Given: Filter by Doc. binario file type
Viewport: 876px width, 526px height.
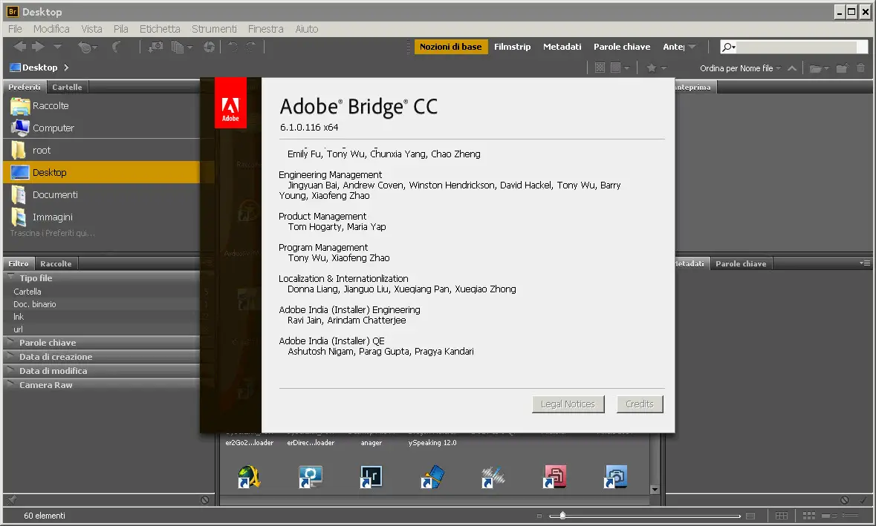Looking at the screenshot, I should click(x=35, y=304).
